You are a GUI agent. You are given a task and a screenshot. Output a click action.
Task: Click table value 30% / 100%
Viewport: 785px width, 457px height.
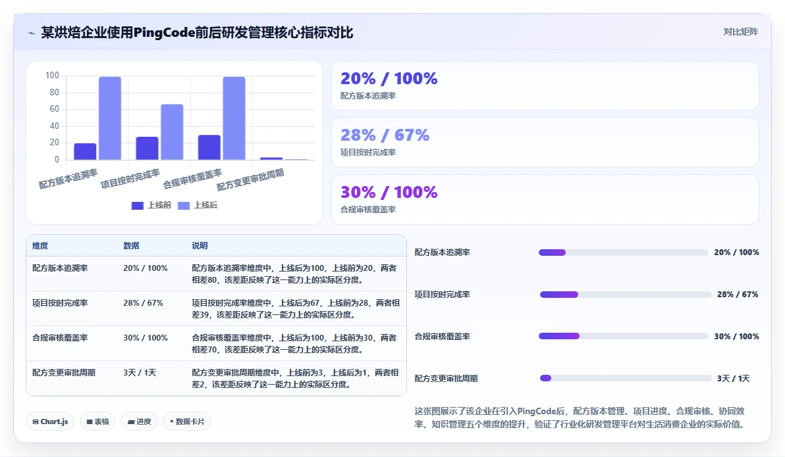tap(146, 338)
